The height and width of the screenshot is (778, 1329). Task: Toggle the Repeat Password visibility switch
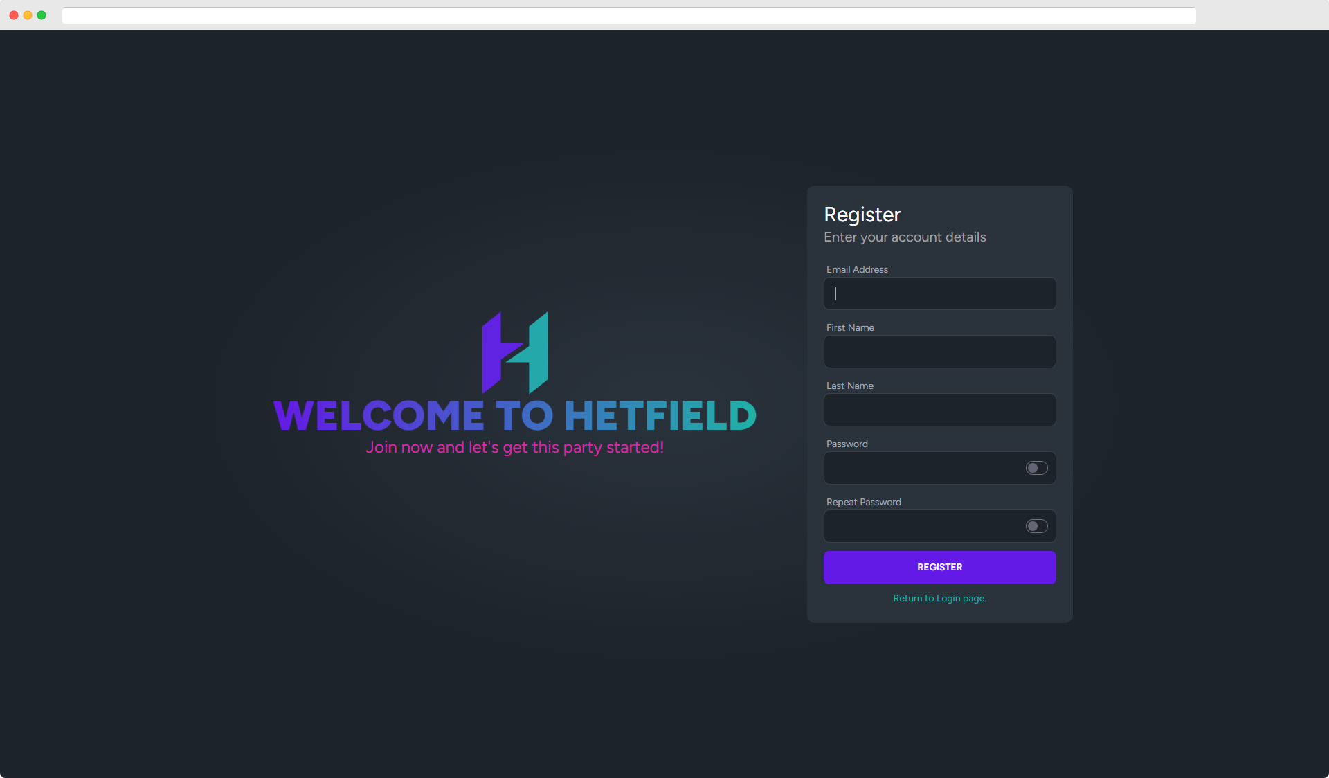tap(1036, 526)
